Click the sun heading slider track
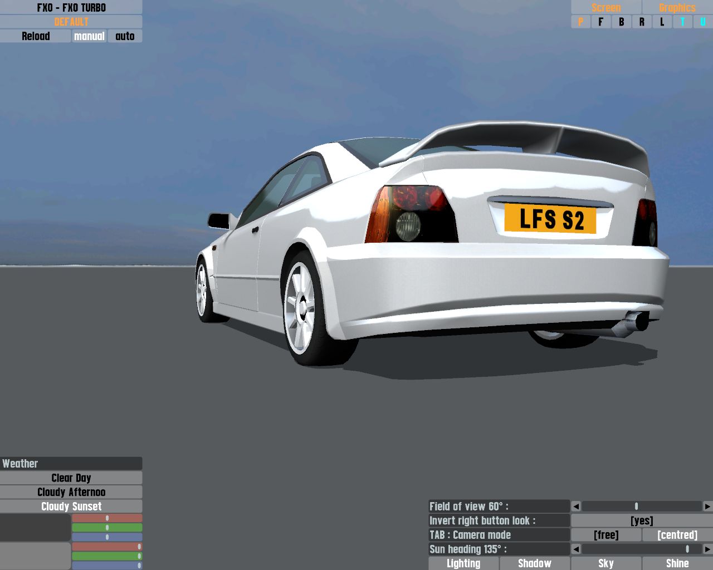This screenshot has height=570, width=713. coord(642,549)
